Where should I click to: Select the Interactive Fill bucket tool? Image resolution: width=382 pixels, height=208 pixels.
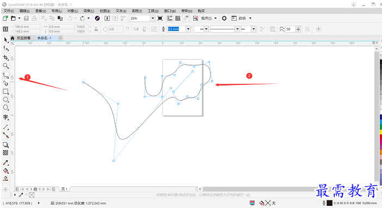[x=5, y=170]
